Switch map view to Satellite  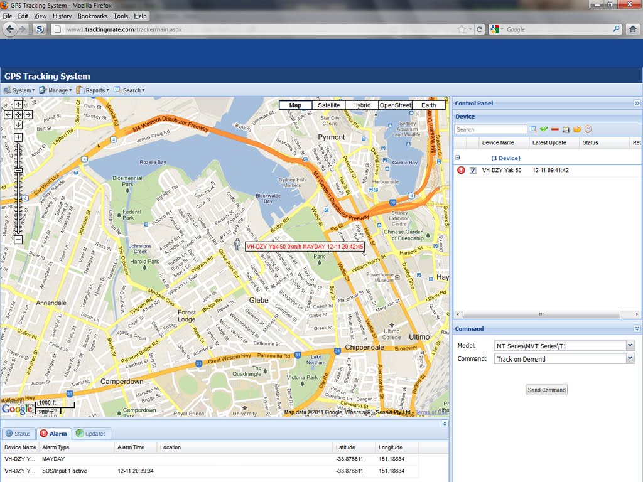(x=329, y=105)
